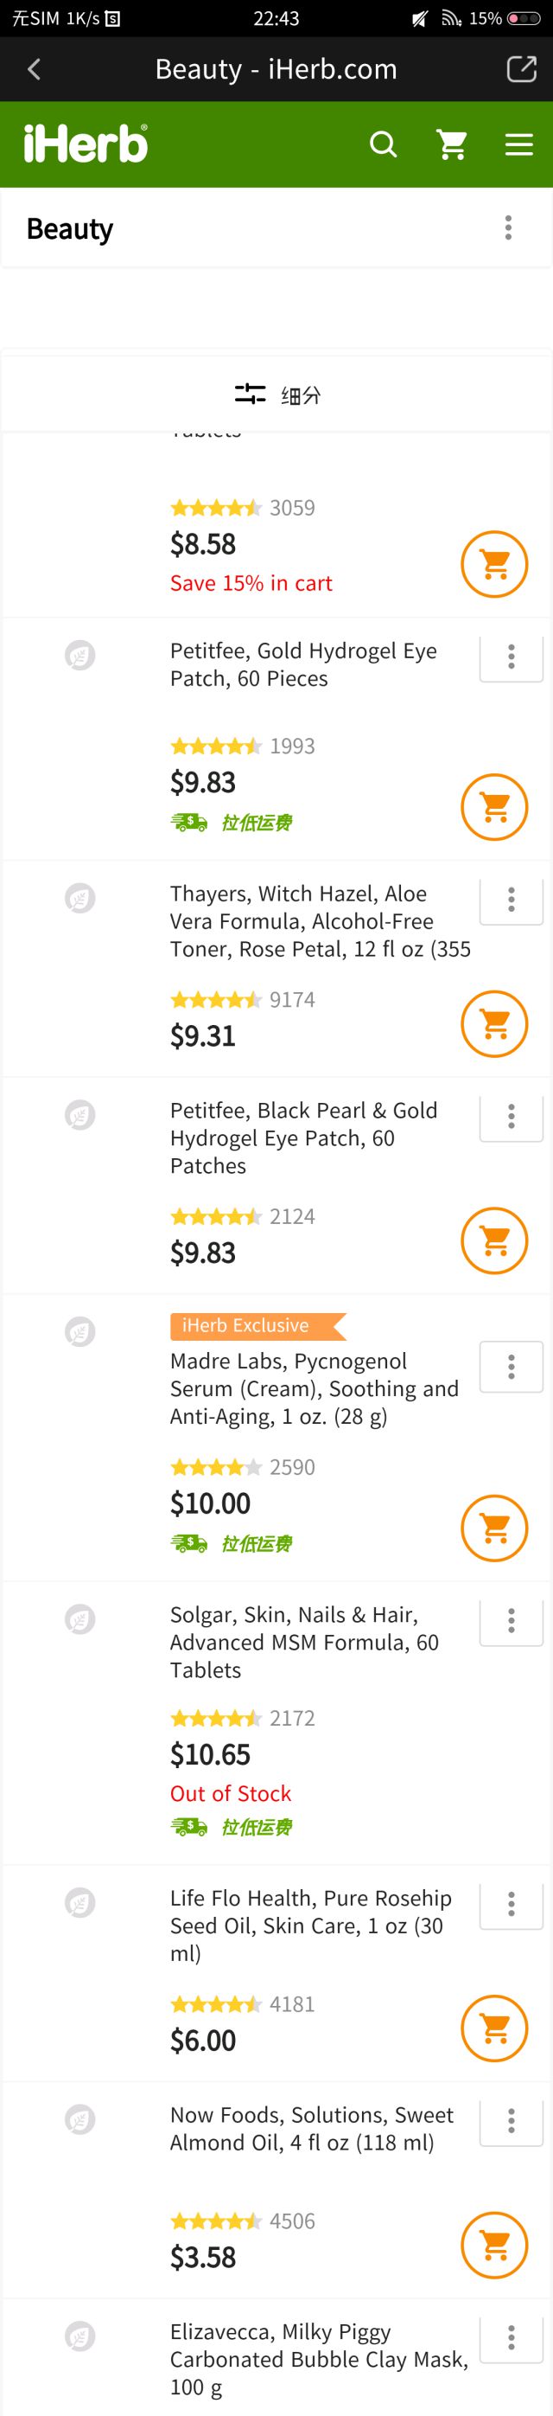Expand Beauty category three-dot options

click(508, 228)
